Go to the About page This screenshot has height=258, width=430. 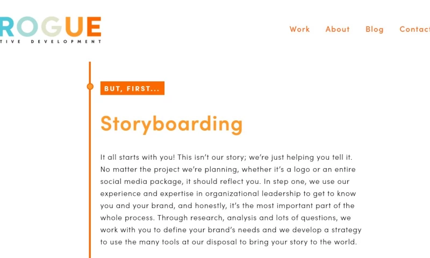[x=338, y=29]
